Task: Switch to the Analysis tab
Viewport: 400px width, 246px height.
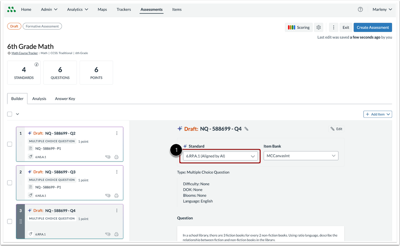Action: 39,98
